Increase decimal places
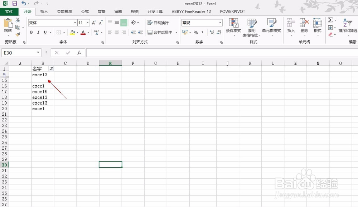This screenshot has height=207, width=358. pos(212,33)
